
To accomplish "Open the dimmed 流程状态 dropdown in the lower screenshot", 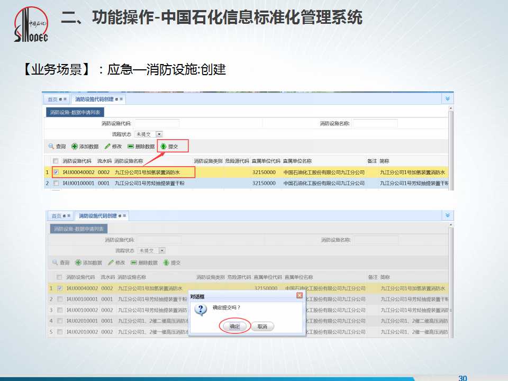I will pyautogui.click(x=162, y=250).
